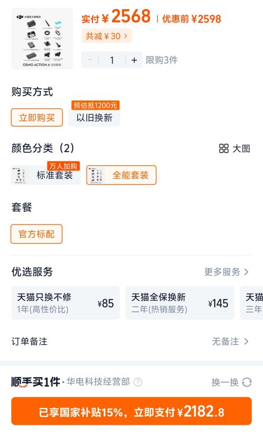Open 无备注 order note chevron
Image resolution: width=263 pixels, height=436 pixels.
click(x=246, y=341)
